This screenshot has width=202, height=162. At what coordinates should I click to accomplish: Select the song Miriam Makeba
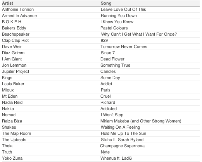(x=141, y=121)
